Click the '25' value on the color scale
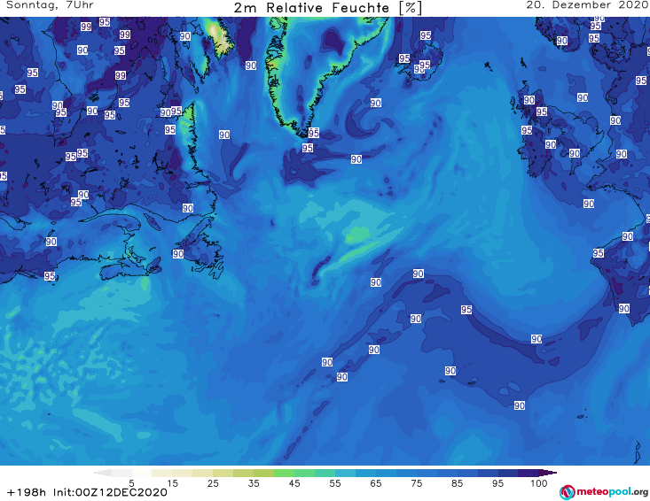This screenshot has height=501, width=650. point(213,483)
